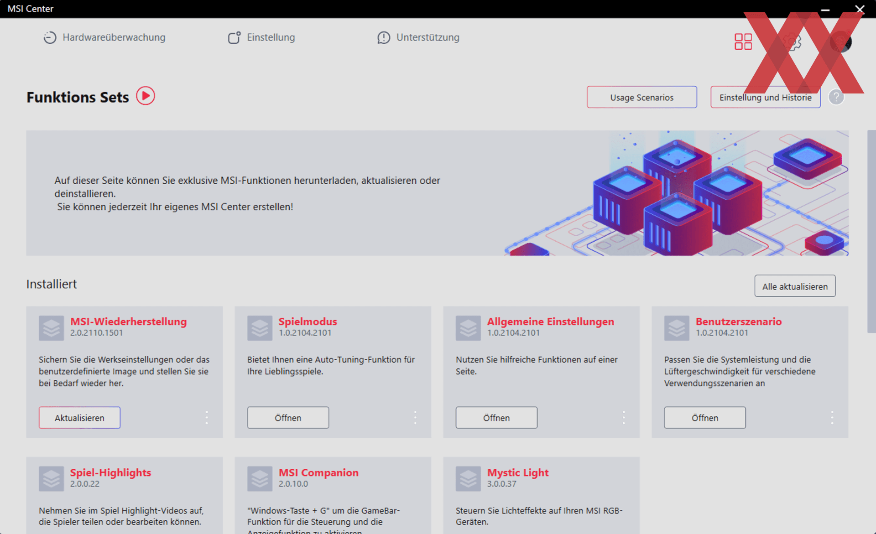The height and width of the screenshot is (534, 876).
Task: Click the Mystic Light layers icon
Action: 468,479
